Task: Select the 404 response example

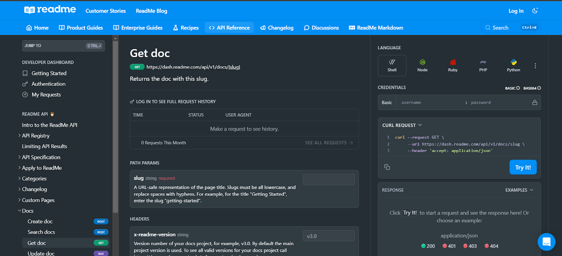Action: pos(491,246)
